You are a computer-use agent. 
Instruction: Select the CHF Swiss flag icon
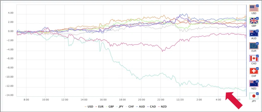(x=254, y=71)
